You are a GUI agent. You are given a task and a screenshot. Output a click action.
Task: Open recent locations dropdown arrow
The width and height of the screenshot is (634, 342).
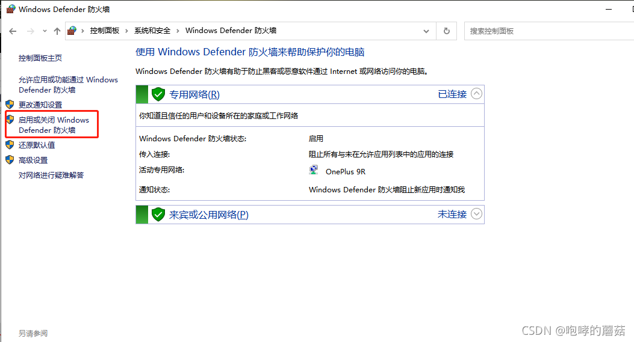[45, 31]
